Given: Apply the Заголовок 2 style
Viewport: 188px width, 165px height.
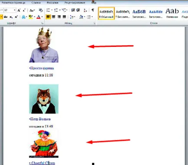Looking at the screenshot, I should tap(156, 13).
